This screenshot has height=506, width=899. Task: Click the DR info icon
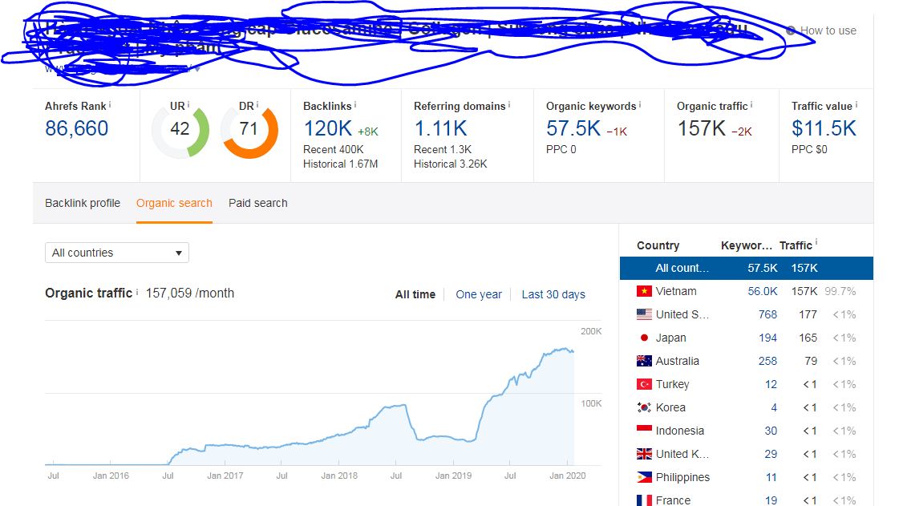(x=257, y=105)
